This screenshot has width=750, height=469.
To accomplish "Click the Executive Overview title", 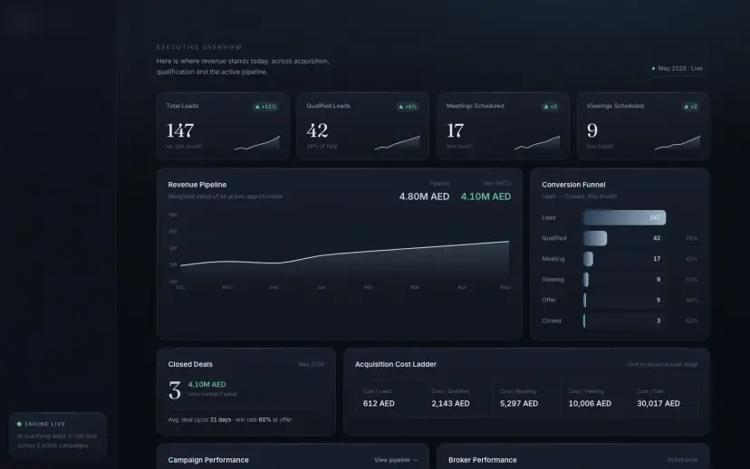I will click(x=199, y=47).
